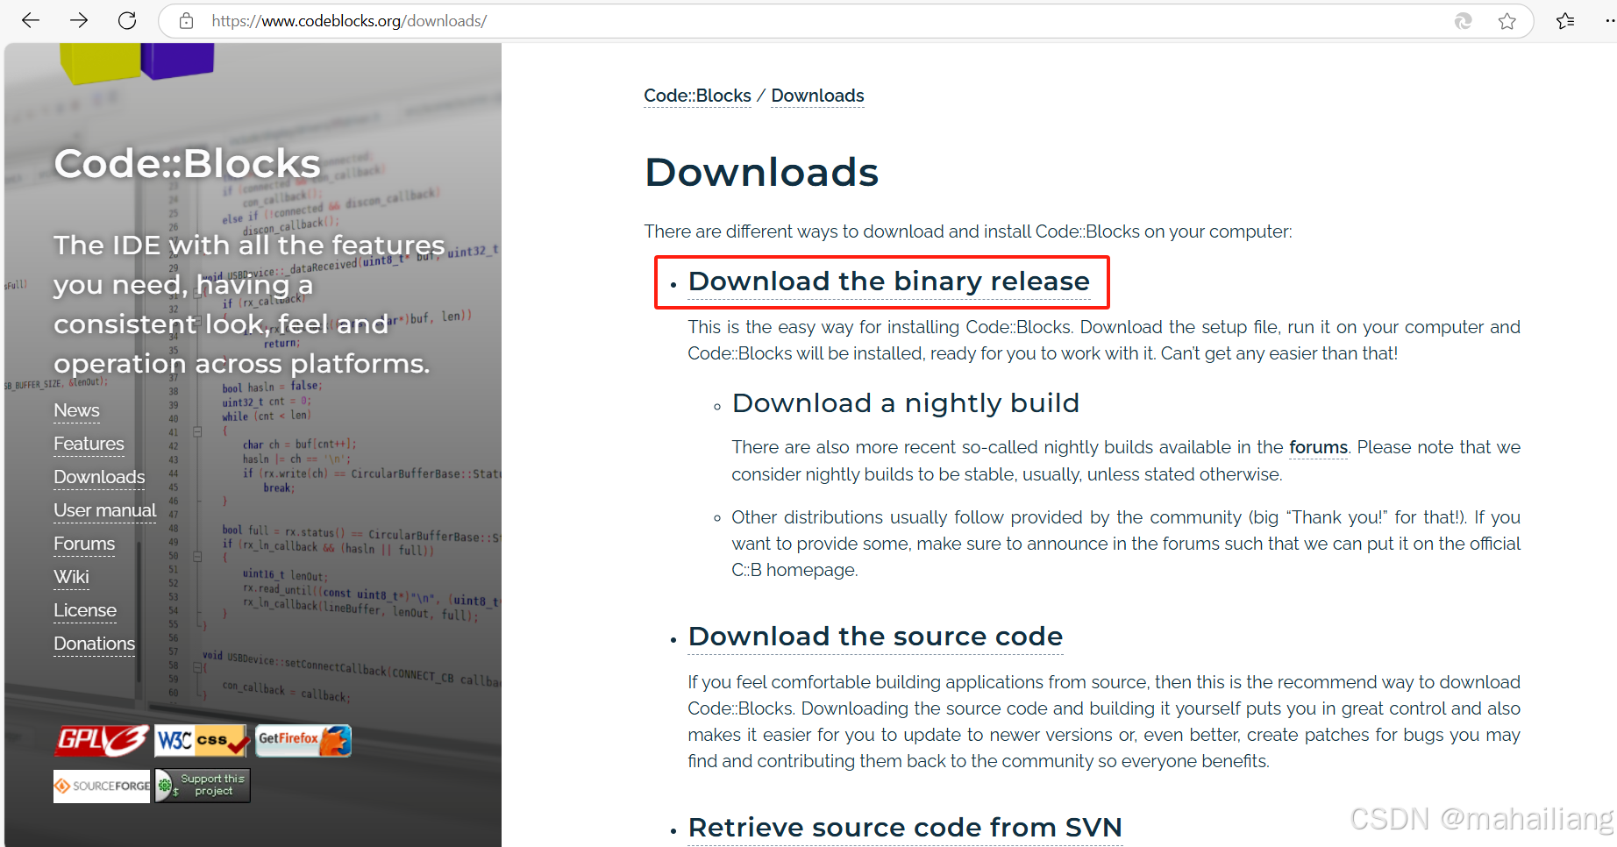Click the Get Firefox badge
This screenshot has height=847, width=1617.
(303, 741)
